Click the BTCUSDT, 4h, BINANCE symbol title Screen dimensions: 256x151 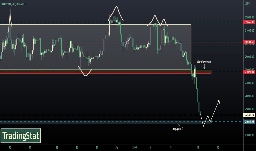(13, 4)
